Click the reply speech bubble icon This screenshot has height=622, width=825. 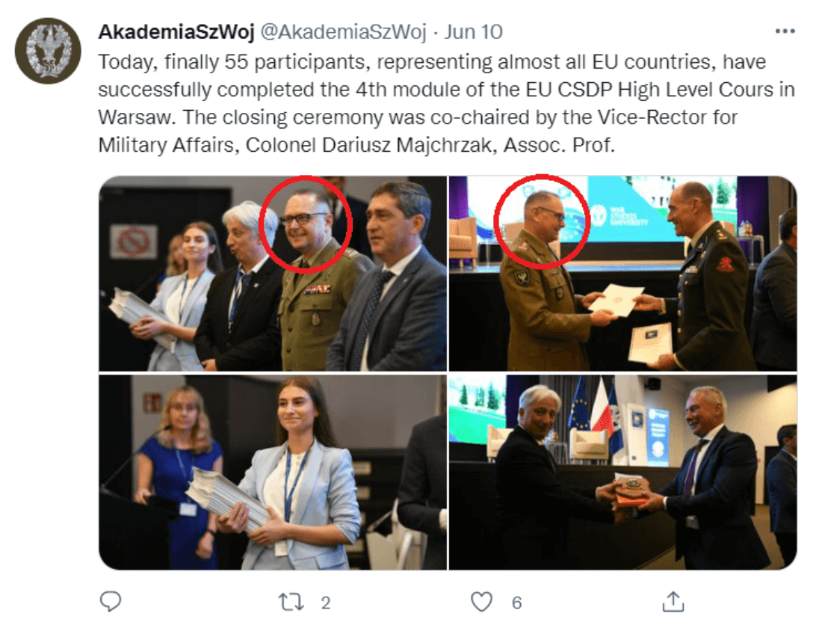coord(111,602)
